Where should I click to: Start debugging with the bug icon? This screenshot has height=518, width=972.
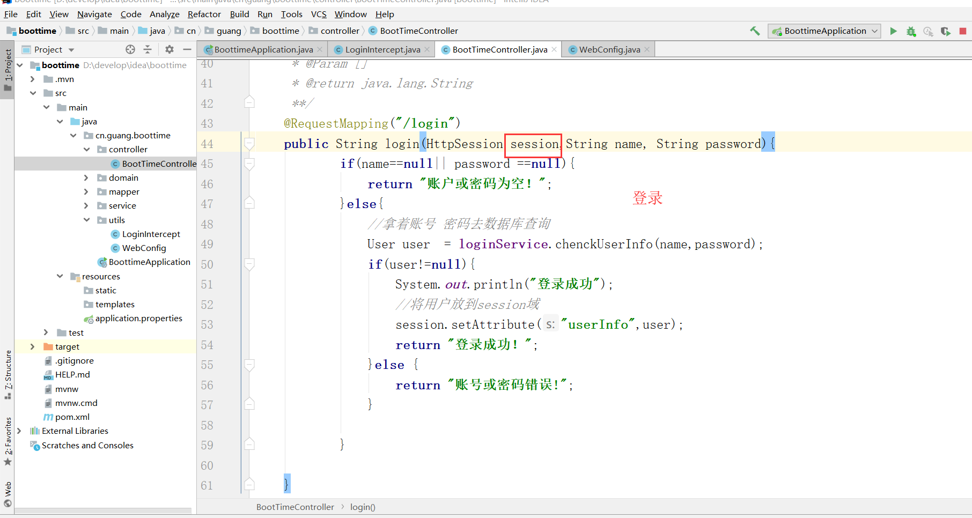click(x=911, y=31)
